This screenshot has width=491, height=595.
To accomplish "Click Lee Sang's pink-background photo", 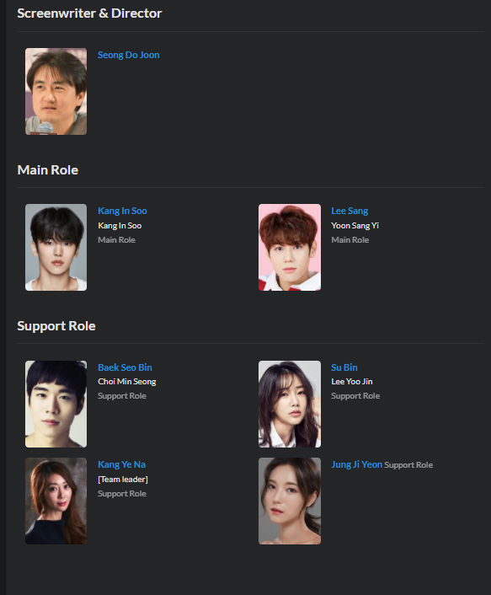I will [x=290, y=248].
